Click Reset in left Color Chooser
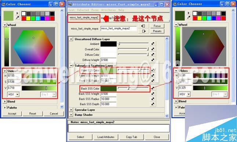The image size is (237, 142). point(33,114)
